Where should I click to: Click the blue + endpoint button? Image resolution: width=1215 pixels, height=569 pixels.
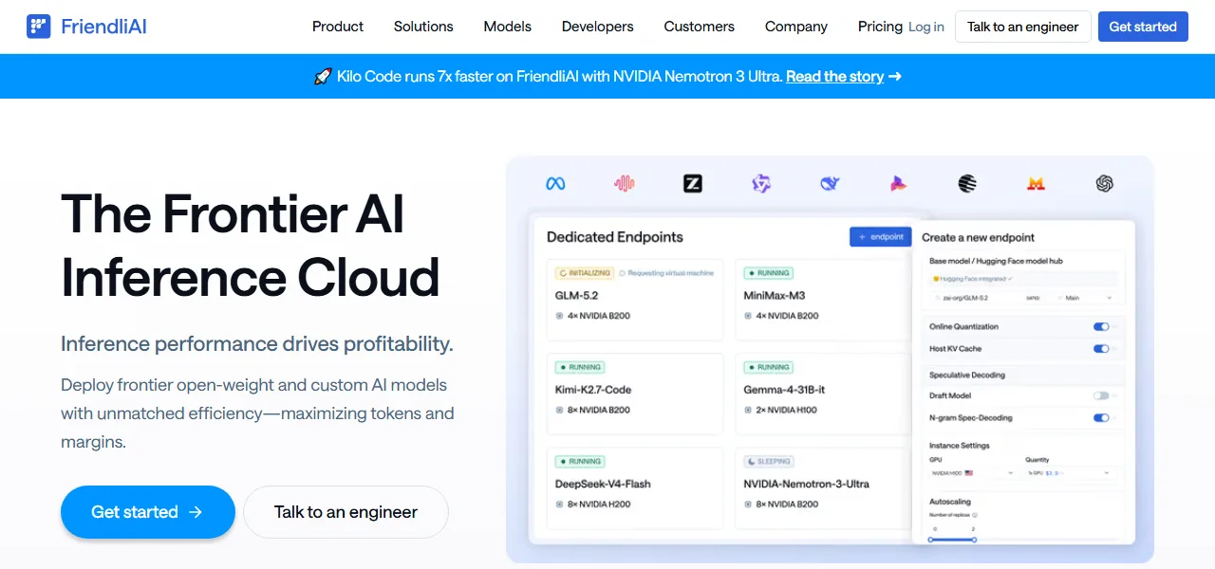click(x=881, y=237)
